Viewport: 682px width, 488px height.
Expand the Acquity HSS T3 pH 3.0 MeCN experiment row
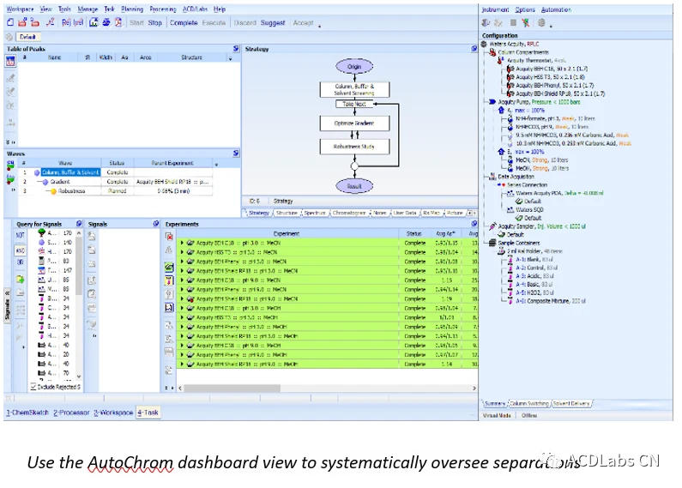point(182,252)
